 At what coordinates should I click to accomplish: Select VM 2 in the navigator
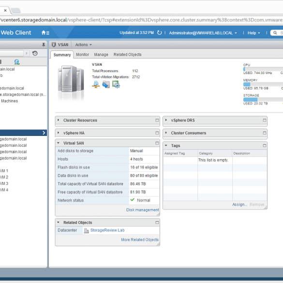click(4, 177)
